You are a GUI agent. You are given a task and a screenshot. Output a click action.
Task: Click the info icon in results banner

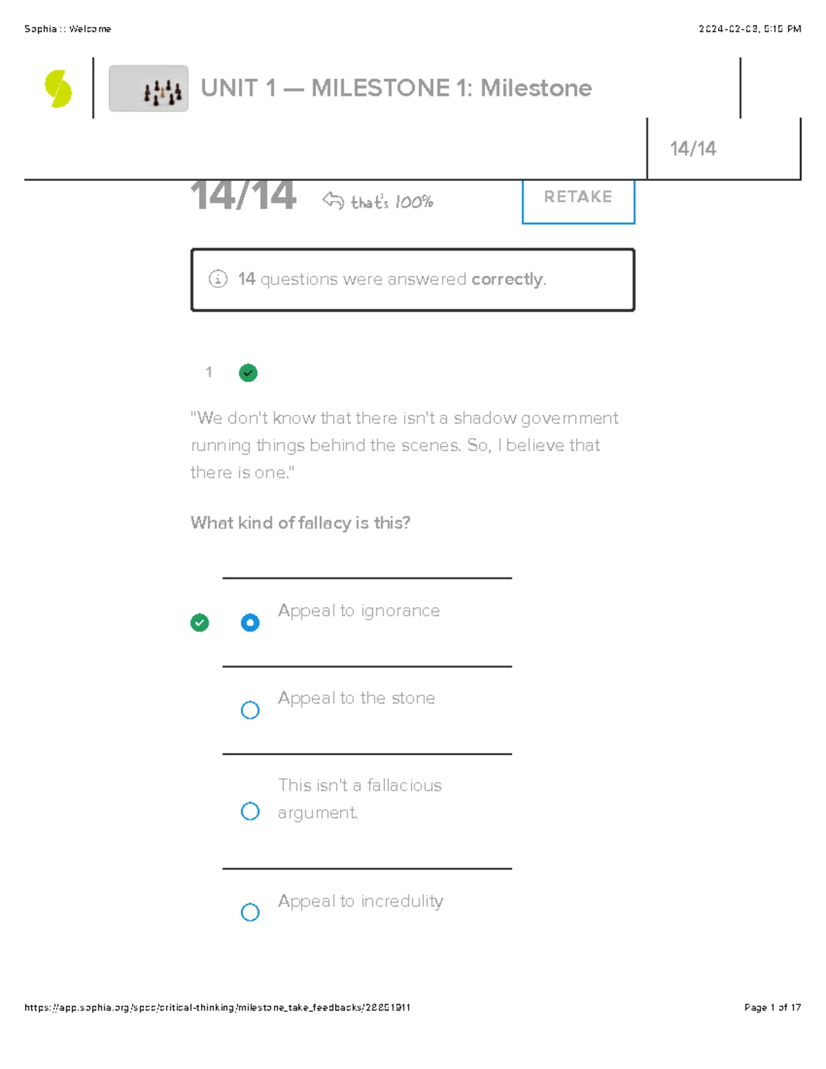tap(218, 279)
